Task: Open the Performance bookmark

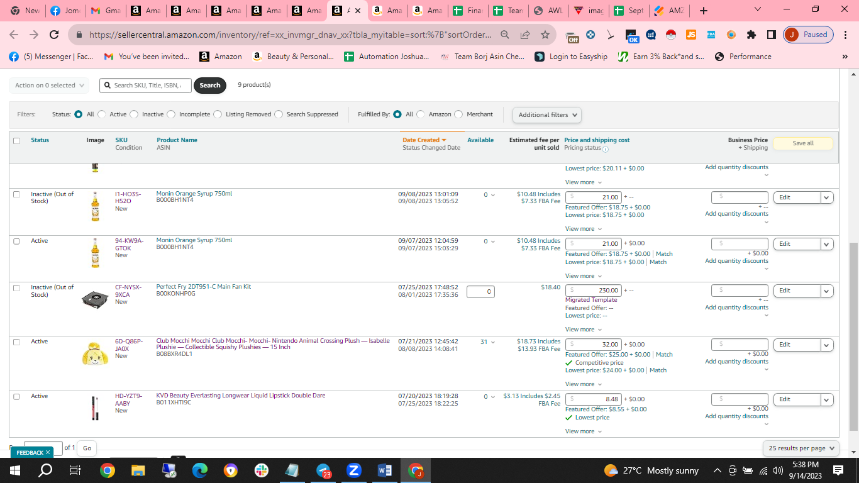Action: (743, 57)
